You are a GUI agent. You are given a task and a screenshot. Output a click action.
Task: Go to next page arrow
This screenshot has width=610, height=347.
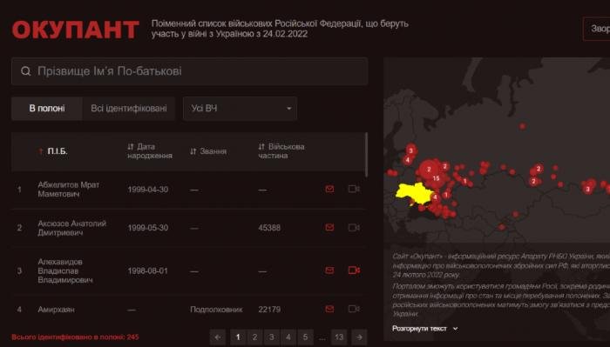[x=359, y=337]
